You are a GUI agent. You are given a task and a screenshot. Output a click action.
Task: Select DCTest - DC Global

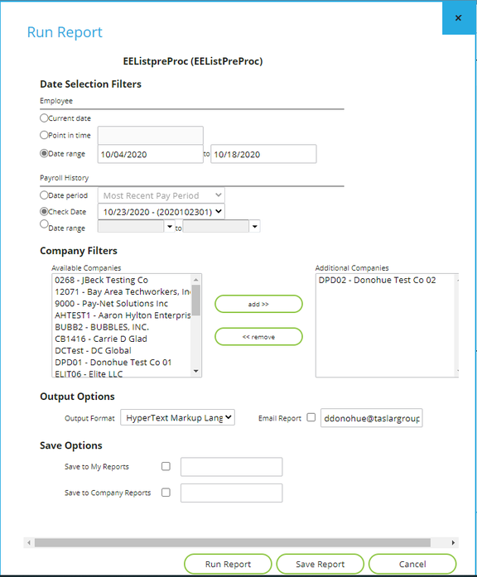[122, 351]
